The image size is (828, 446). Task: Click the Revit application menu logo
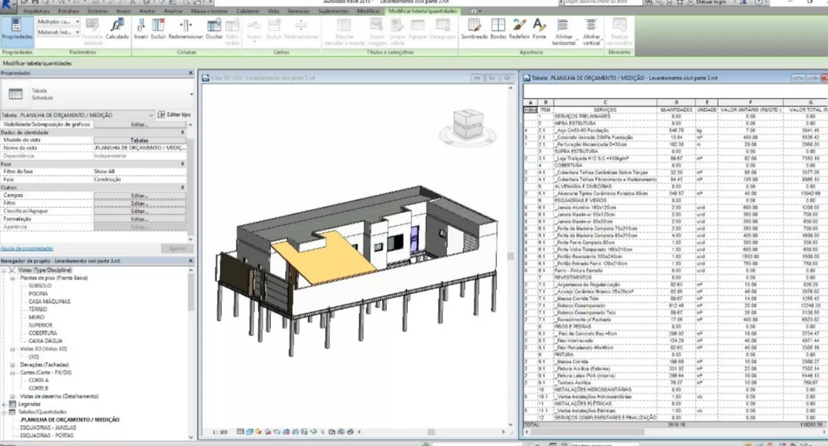point(8,4)
